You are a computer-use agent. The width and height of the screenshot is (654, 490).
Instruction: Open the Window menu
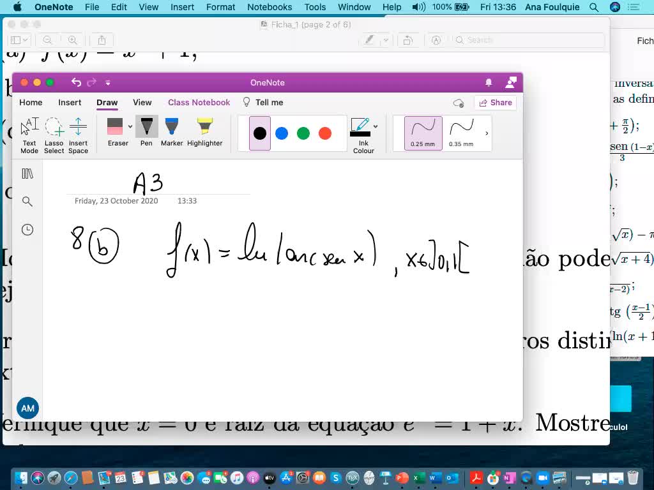(354, 7)
